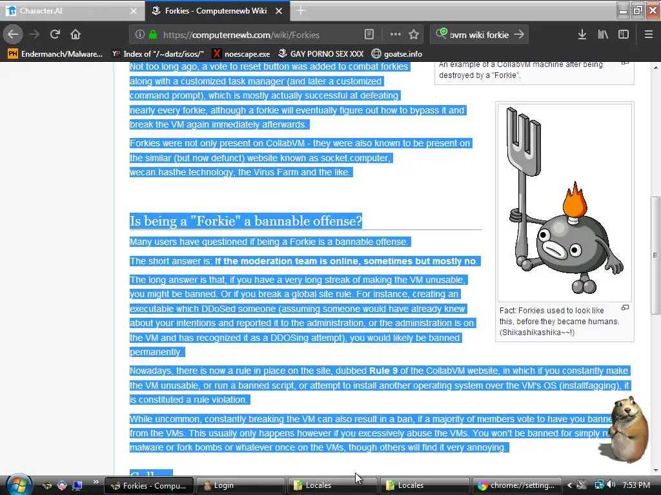Bookmark this page with the star
The width and height of the screenshot is (661, 495).
(x=414, y=35)
